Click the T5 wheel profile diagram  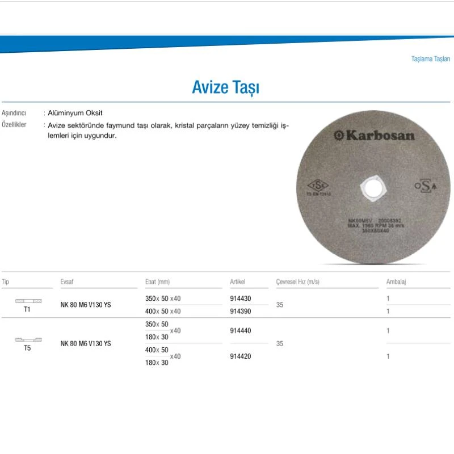tap(28, 339)
